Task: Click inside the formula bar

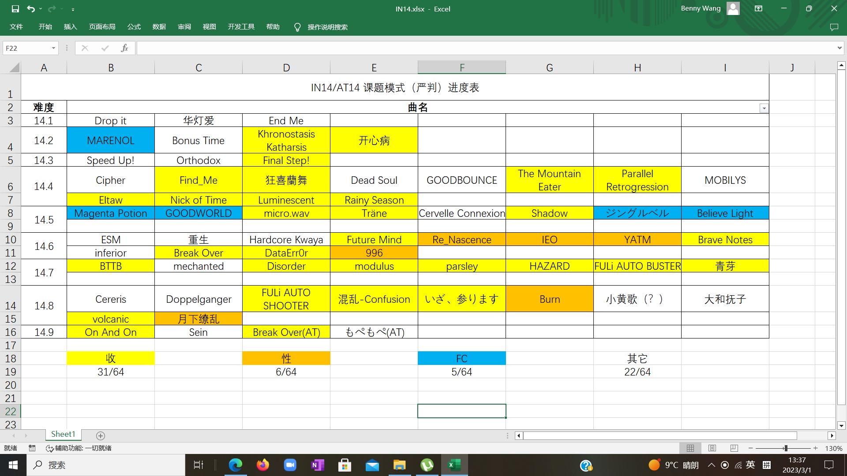Action: [x=485, y=48]
